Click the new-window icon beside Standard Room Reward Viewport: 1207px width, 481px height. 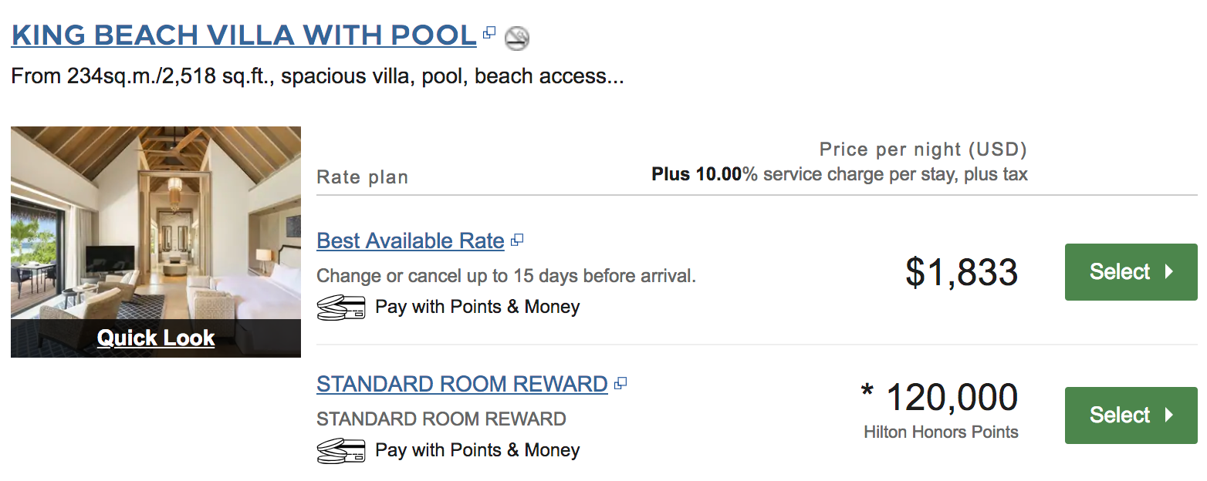[620, 383]
